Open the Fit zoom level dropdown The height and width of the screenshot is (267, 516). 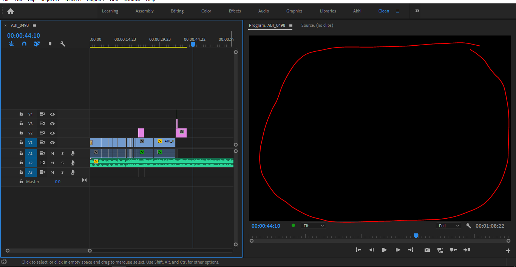point(313,225)
